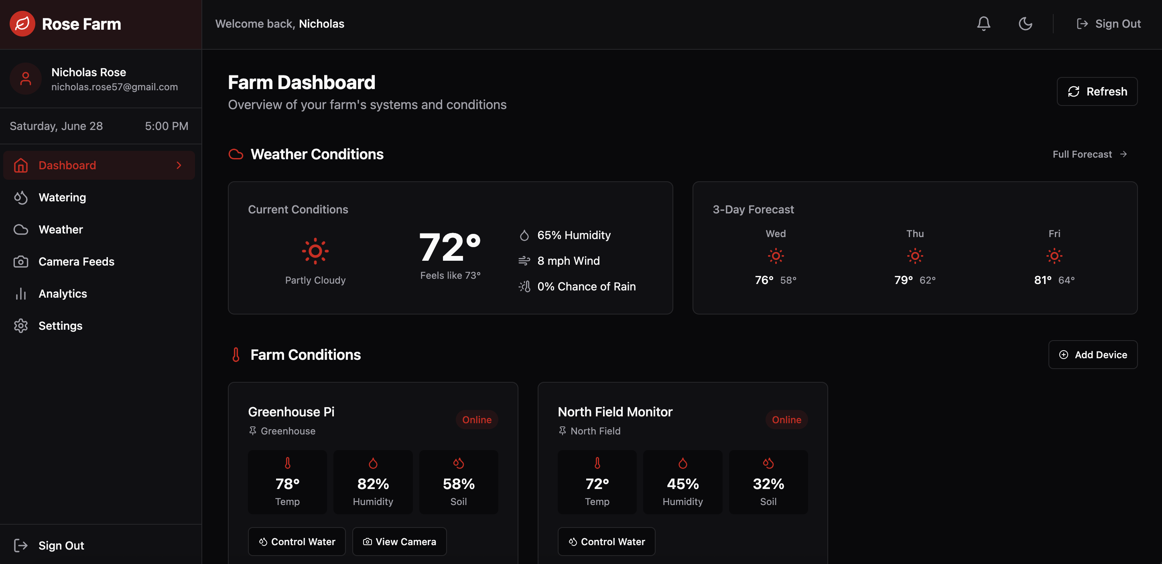
Task: Toggle dark mode with the moon icon
Action: coord(1025,23)
